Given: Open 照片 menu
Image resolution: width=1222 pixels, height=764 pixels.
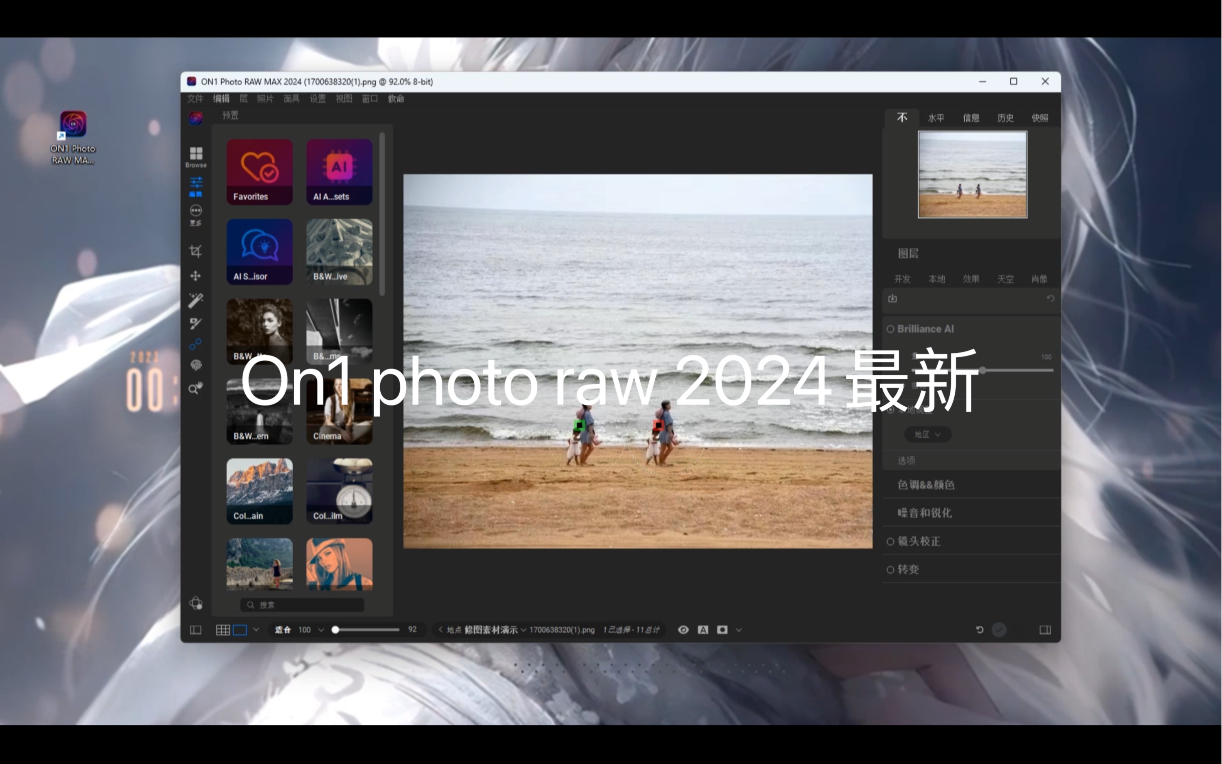Looking at the screenshot, I should coord(265,98).
